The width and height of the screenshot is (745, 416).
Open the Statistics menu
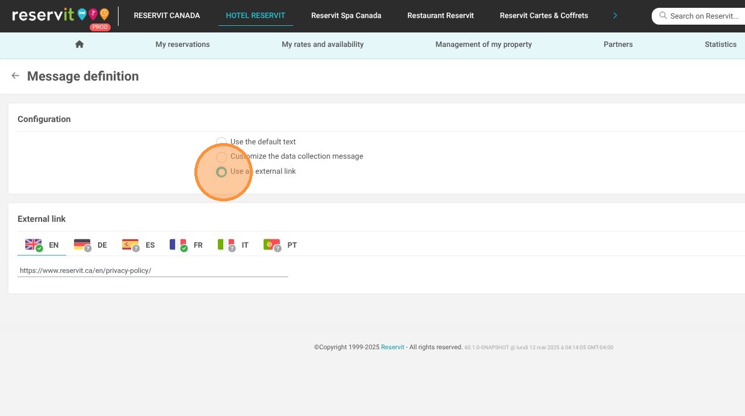tap(720, 44)
